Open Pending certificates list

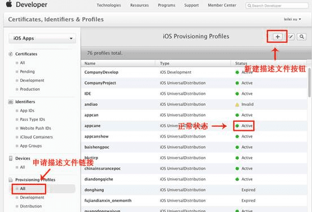(27, 72)
